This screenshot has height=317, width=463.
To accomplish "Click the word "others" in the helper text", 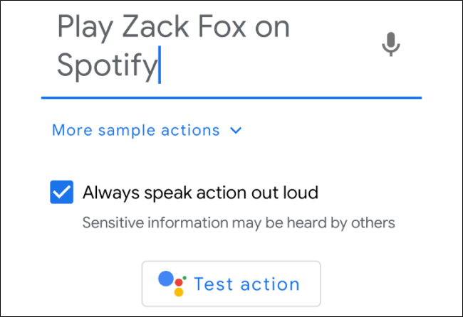I will [x=371, y=222].
